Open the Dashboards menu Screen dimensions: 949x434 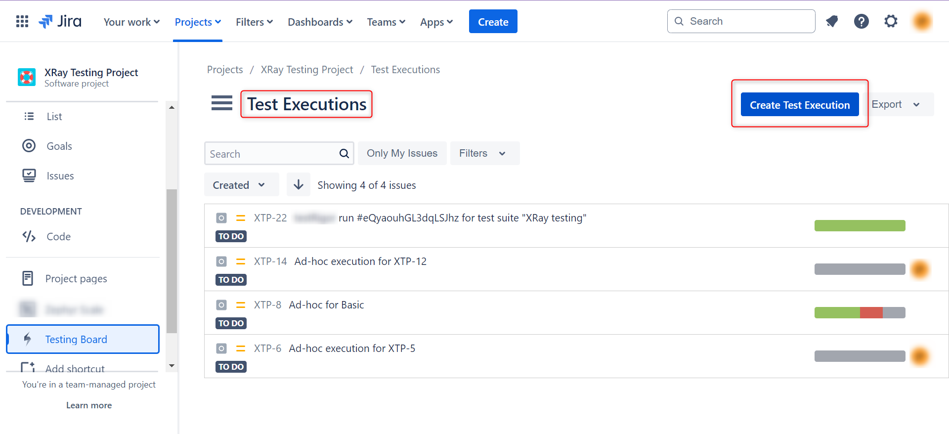pyautogui.click(x=320, y=22)
